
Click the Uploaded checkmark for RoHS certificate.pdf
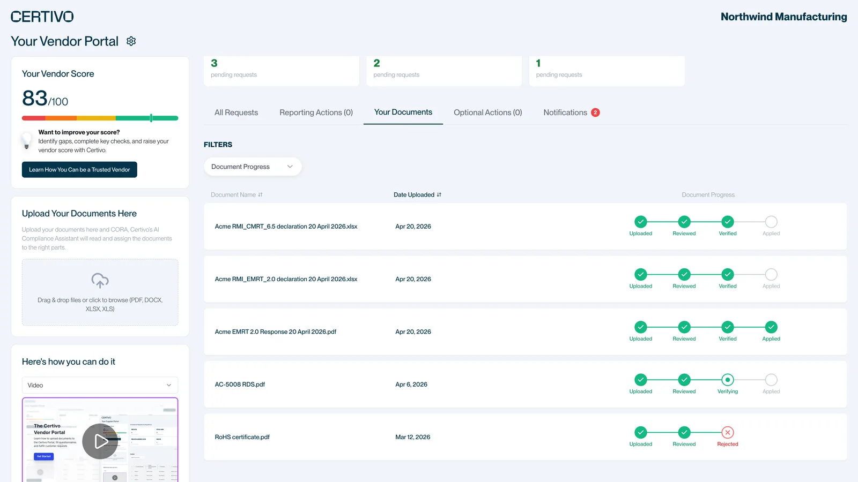pyautogui.click(x=641, y=432)
